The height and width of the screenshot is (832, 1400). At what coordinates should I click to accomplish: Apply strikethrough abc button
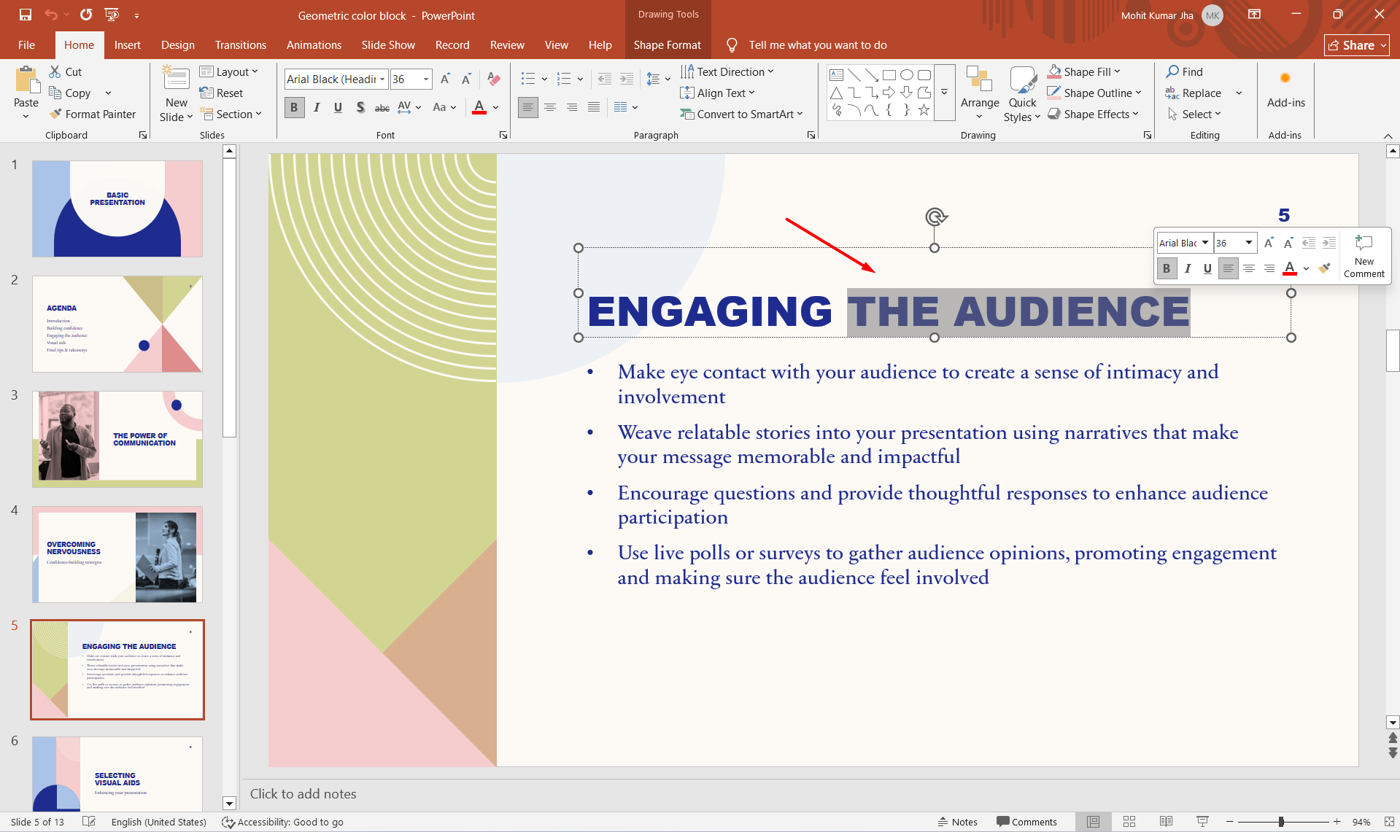click(x=382, y=107)
